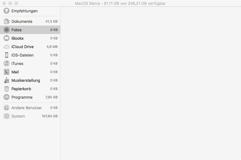This screenshot has height=160, width=241.
Task: Click the Musikerstellung guitar icon
Action: click(x=6, y=80)
